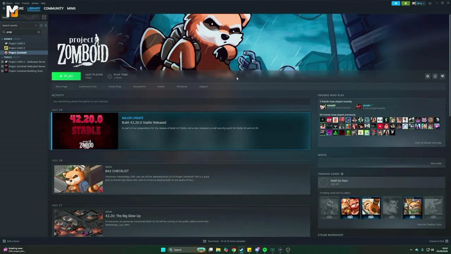This screenshot has height=254, width=451.
Task: Open the Help menu
Action: 43,3
